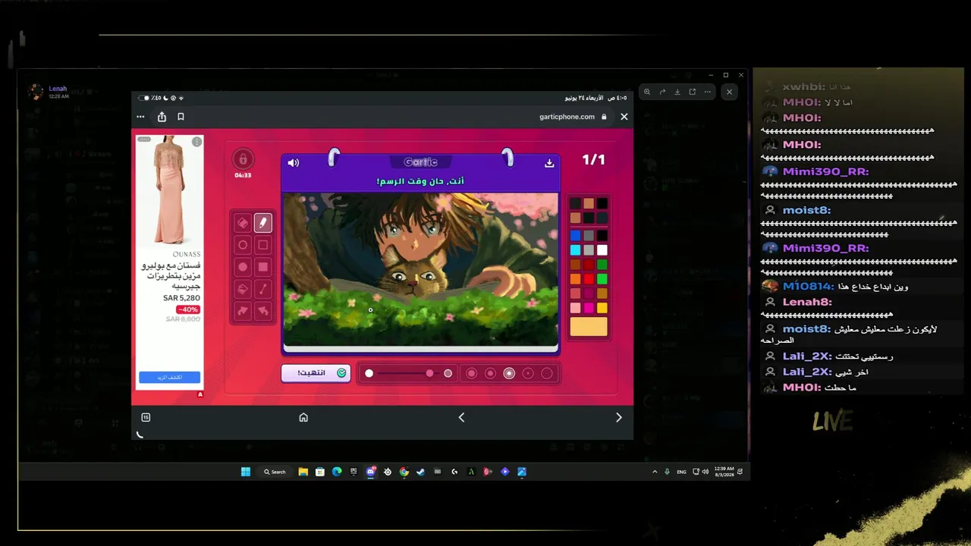The height and width of the screenshot is (546, 971).
Task: Download the image from the viewer toolbar
Action: (677, 92)
